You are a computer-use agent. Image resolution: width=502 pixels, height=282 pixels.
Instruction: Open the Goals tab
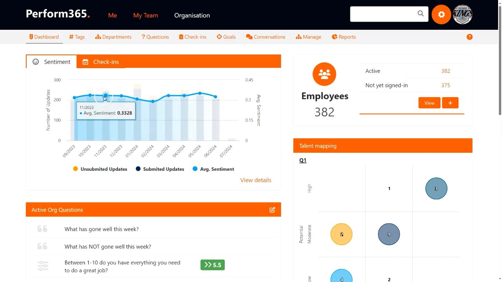(226, 37)
